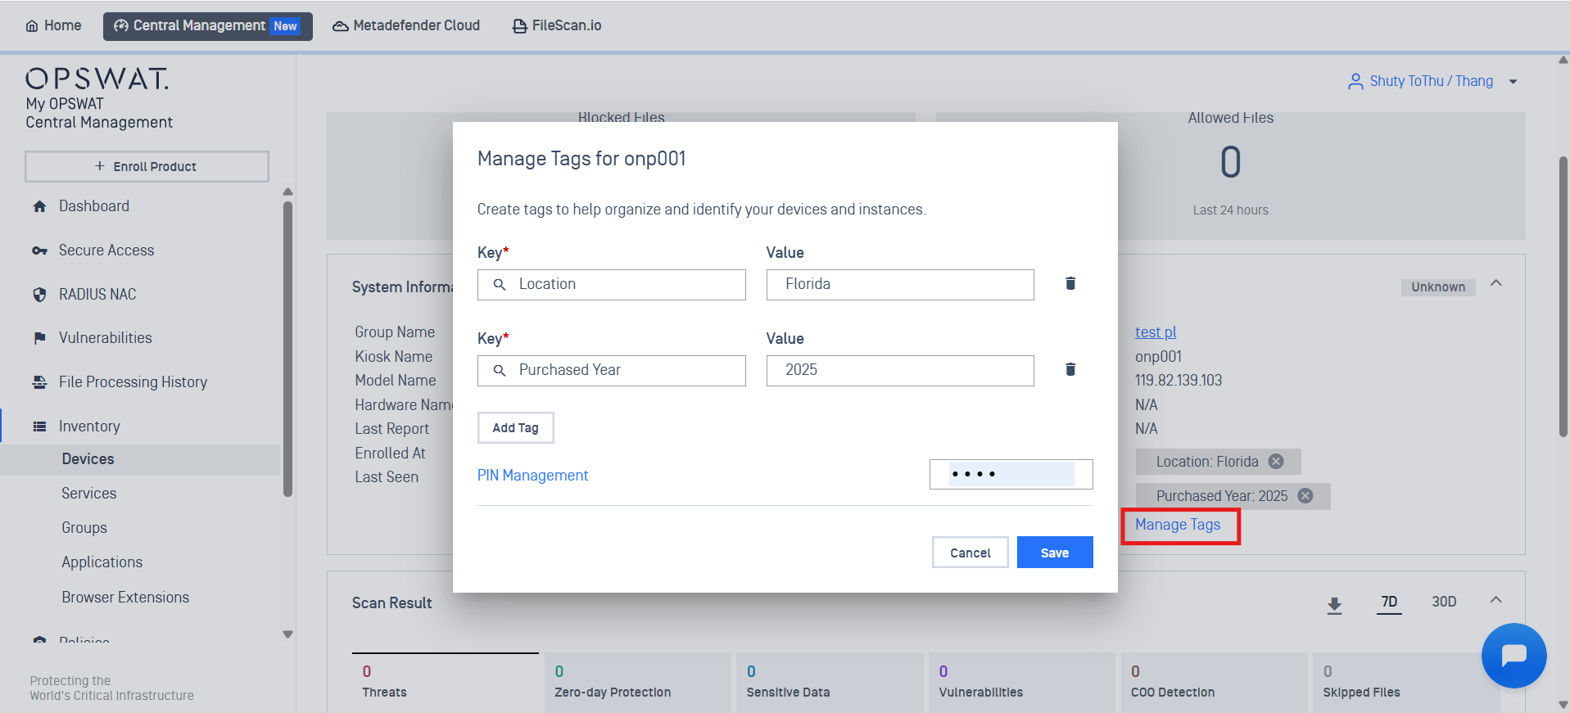The width and height of the screenshot is (1570, 713).
Task: Click the top Home icon
Action: 32,26
